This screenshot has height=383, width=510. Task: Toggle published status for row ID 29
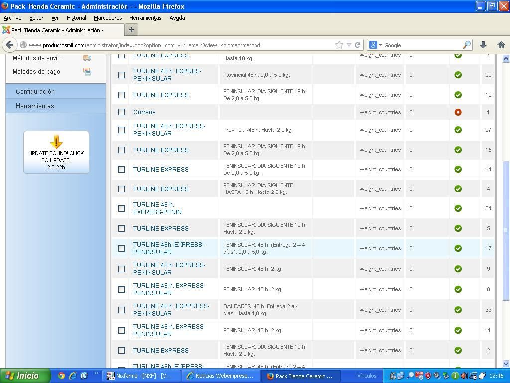(458, 75)
